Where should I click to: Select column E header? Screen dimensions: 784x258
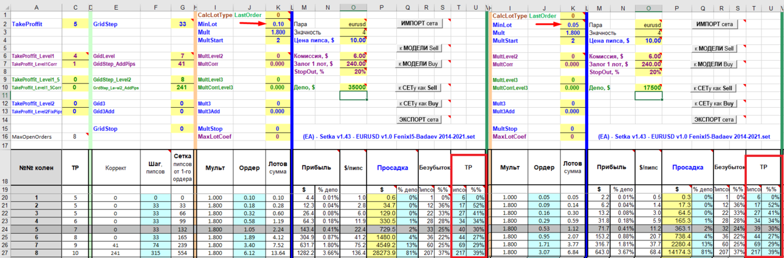click(x=117, y=7)
